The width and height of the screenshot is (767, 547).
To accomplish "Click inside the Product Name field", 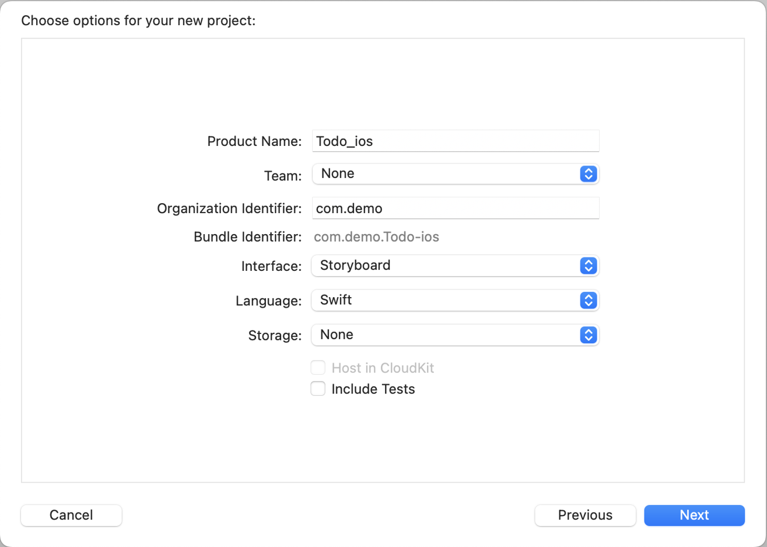I will (x=455, y=141).
